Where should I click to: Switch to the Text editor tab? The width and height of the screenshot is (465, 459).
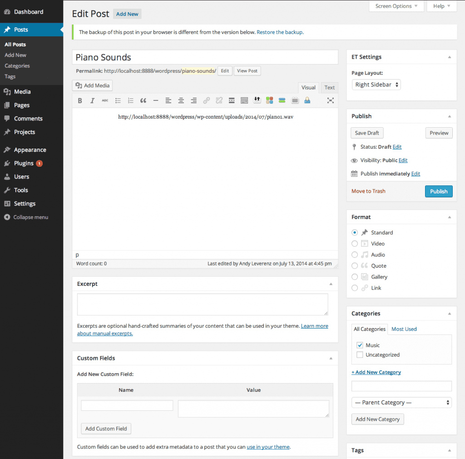329,87
